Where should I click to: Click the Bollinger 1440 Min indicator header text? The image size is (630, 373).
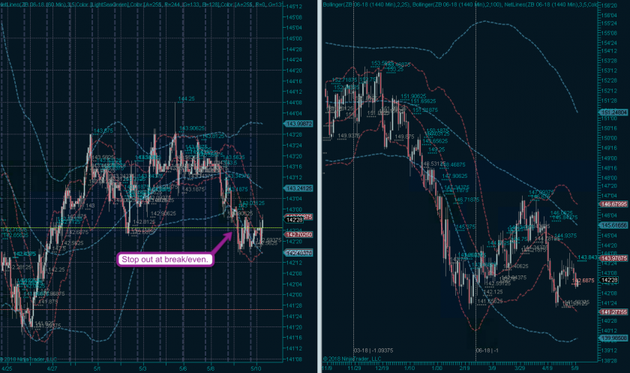click(460, 5)
